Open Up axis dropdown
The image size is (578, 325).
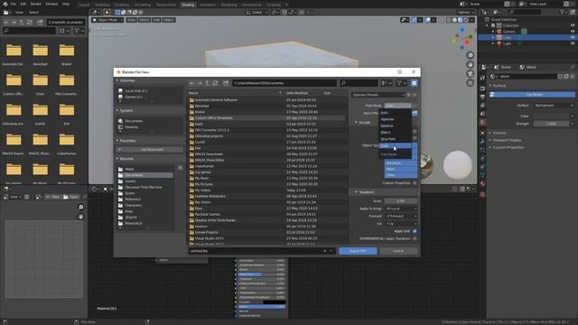tap(401, 224)
